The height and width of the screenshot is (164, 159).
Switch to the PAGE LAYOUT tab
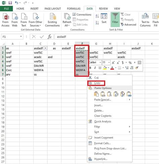coord(53,9)
